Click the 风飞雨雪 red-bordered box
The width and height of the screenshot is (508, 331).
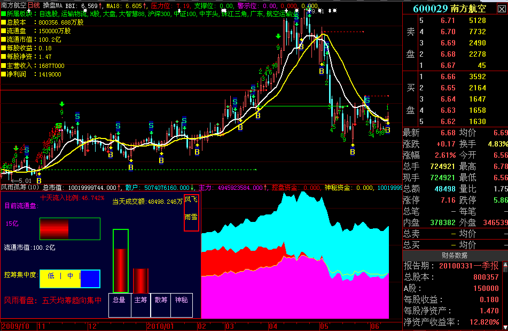[x=191, y=213]
